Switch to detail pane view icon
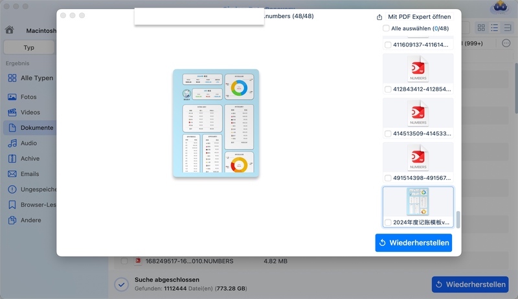 (x=508, y=28)
